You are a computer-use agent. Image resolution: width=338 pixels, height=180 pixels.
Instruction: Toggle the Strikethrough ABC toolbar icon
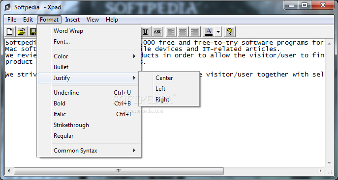(157, 32)
